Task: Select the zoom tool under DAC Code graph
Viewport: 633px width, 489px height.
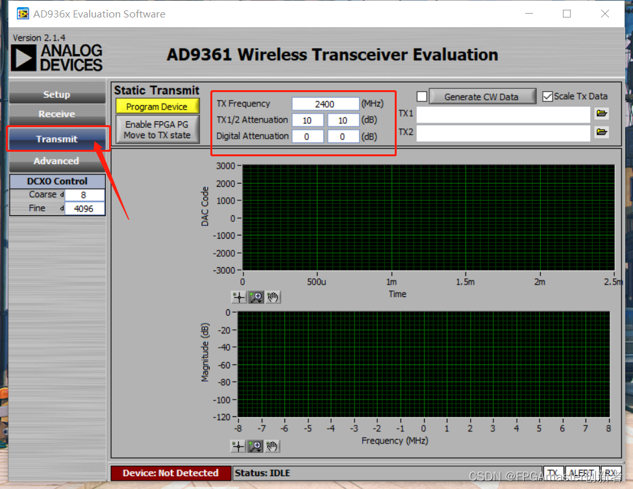Action: pyautogui.click(x=256, y=298)
